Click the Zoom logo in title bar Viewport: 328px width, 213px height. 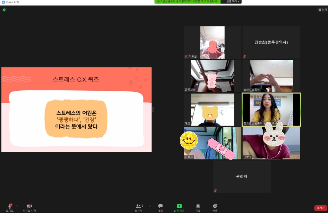click(x=3, y=2)
